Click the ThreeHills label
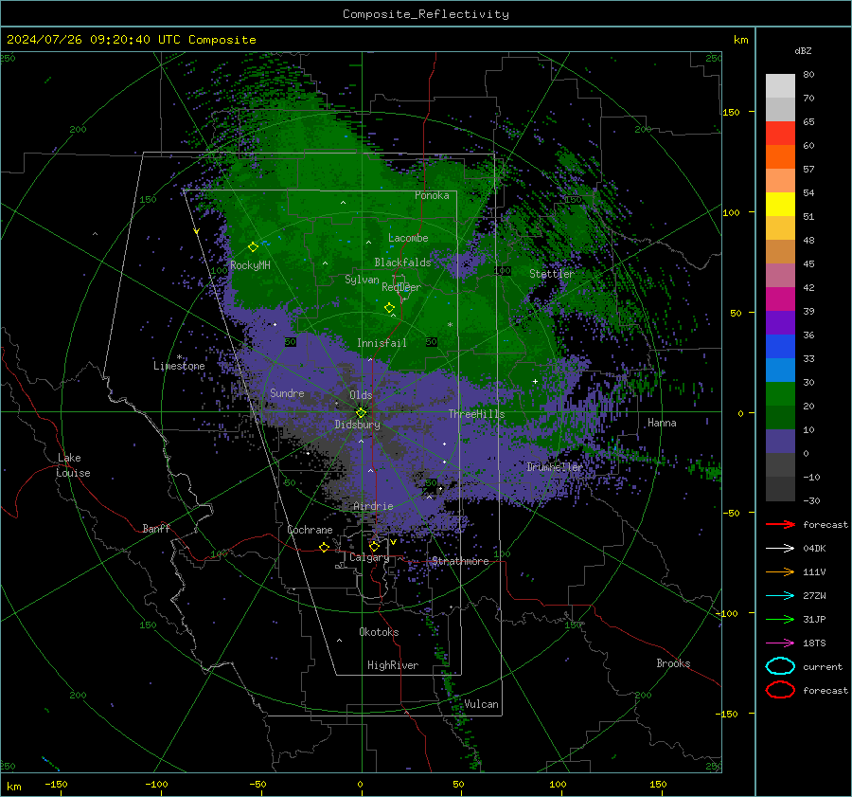Viewport: 852px width, 797px height. click(476, 414)
